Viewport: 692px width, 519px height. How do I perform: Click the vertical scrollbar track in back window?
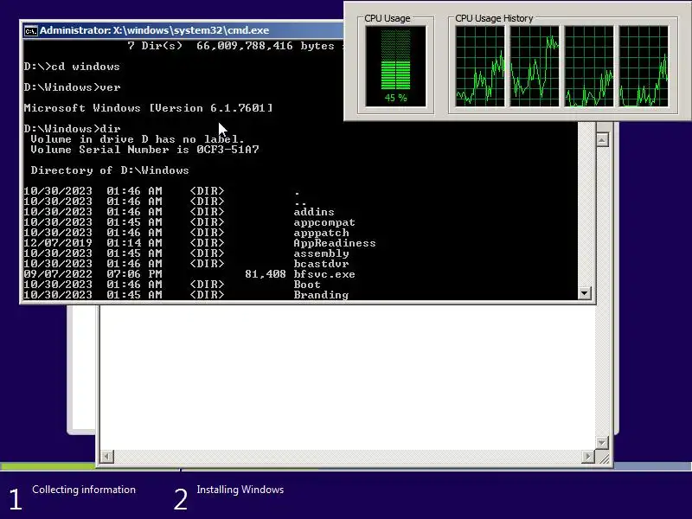click(x=602, y=292)
